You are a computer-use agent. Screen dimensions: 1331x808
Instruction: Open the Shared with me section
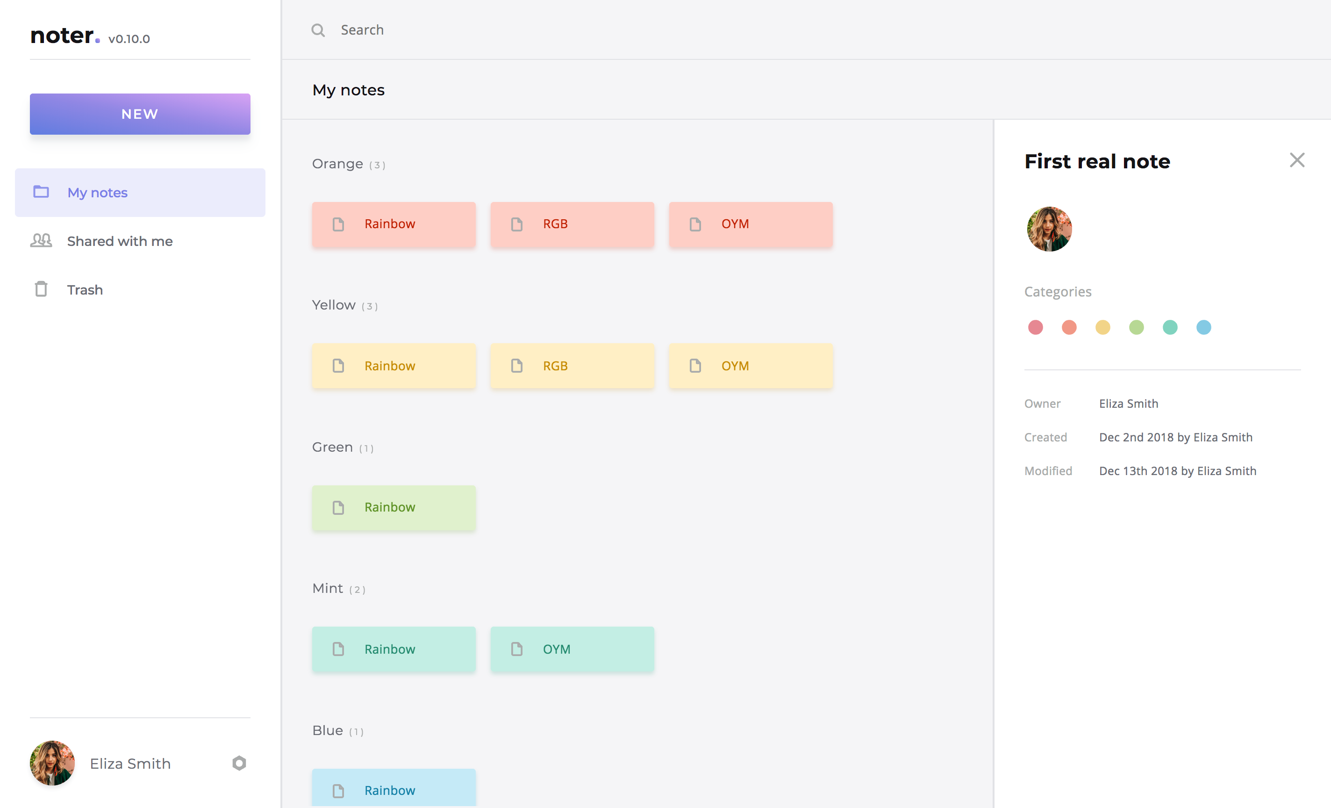120,241
